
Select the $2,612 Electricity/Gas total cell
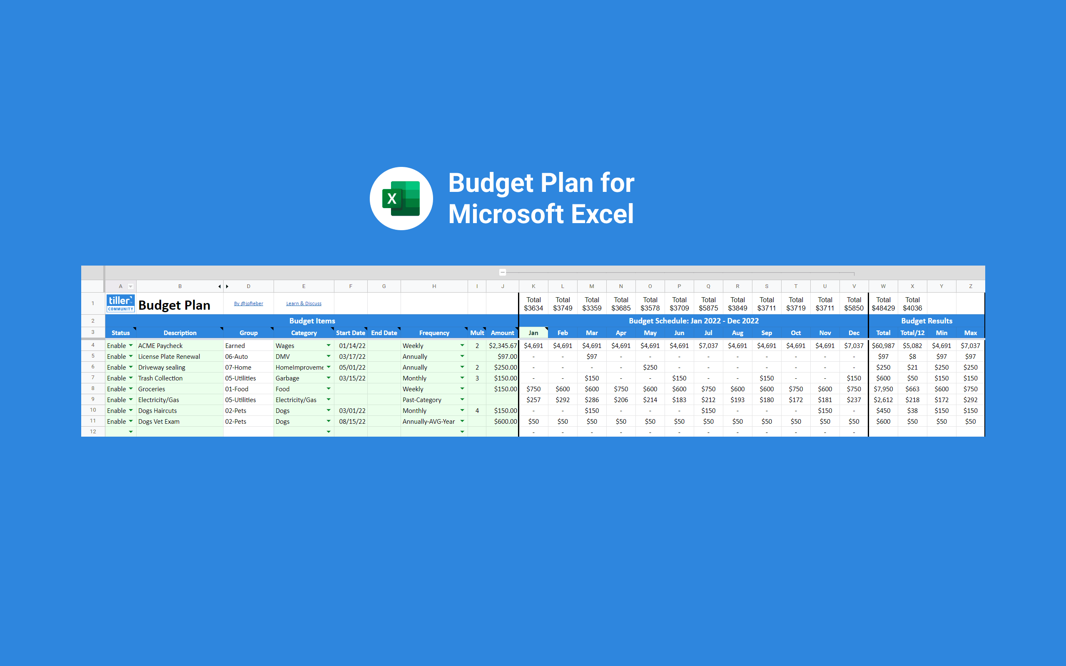[x=883, y=400]
